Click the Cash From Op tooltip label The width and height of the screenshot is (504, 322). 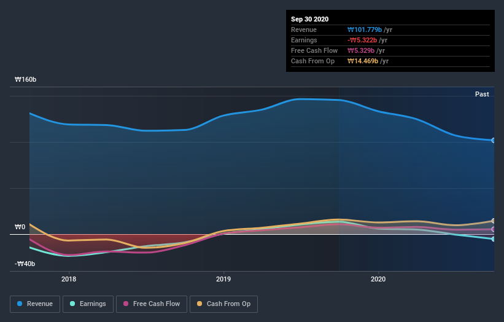(312, 61)
